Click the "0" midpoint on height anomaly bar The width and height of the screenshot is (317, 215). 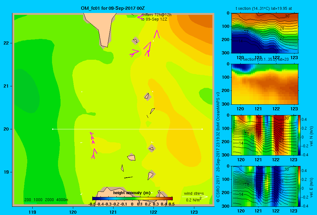click(132, 204)
